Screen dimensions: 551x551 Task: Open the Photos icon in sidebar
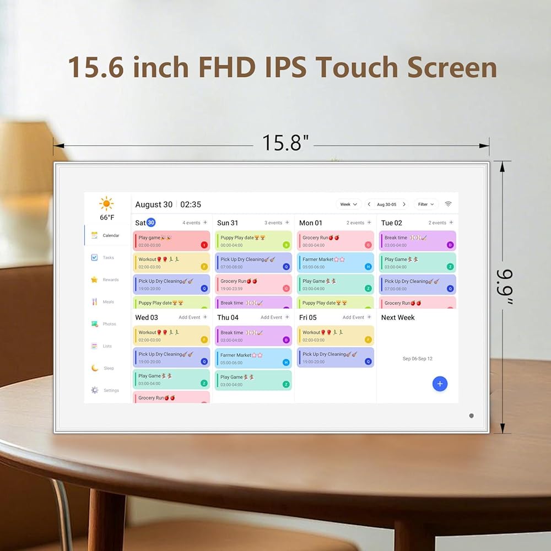click(94, 324)
